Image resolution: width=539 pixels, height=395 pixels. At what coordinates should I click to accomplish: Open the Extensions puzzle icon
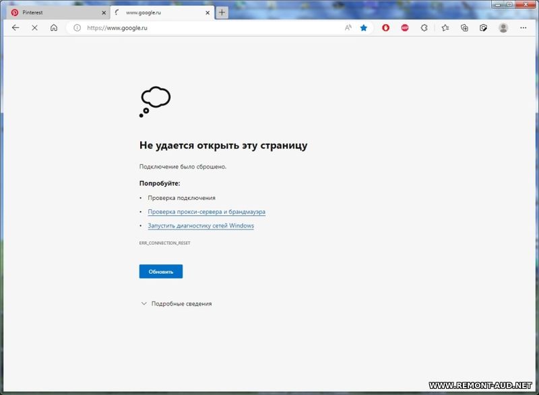424,28
